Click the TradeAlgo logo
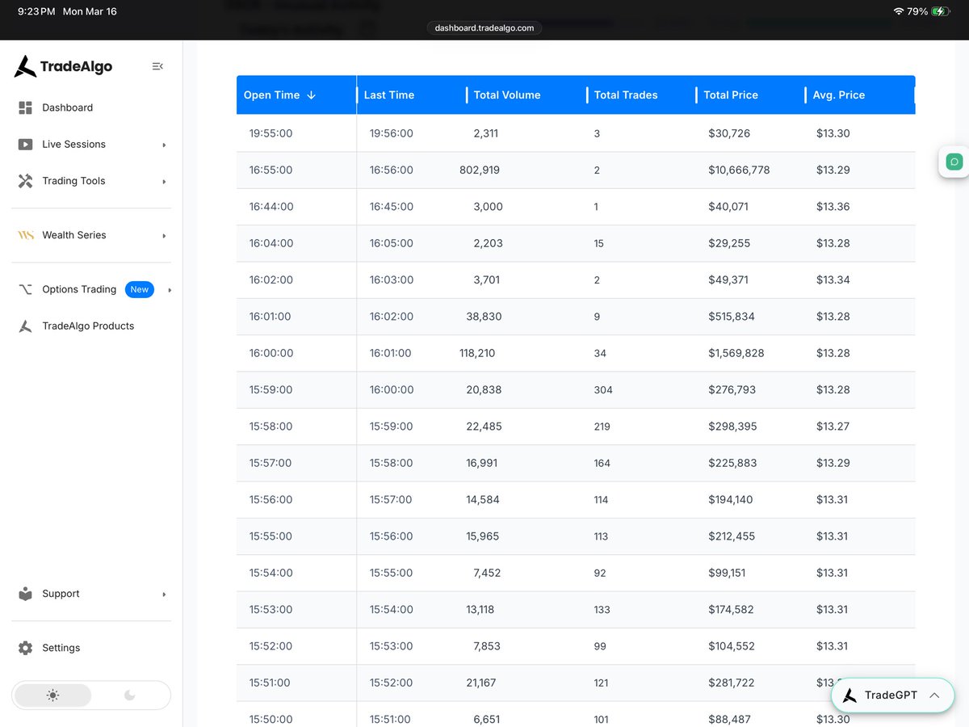This screenshot has width=969, height=727. 63,66
